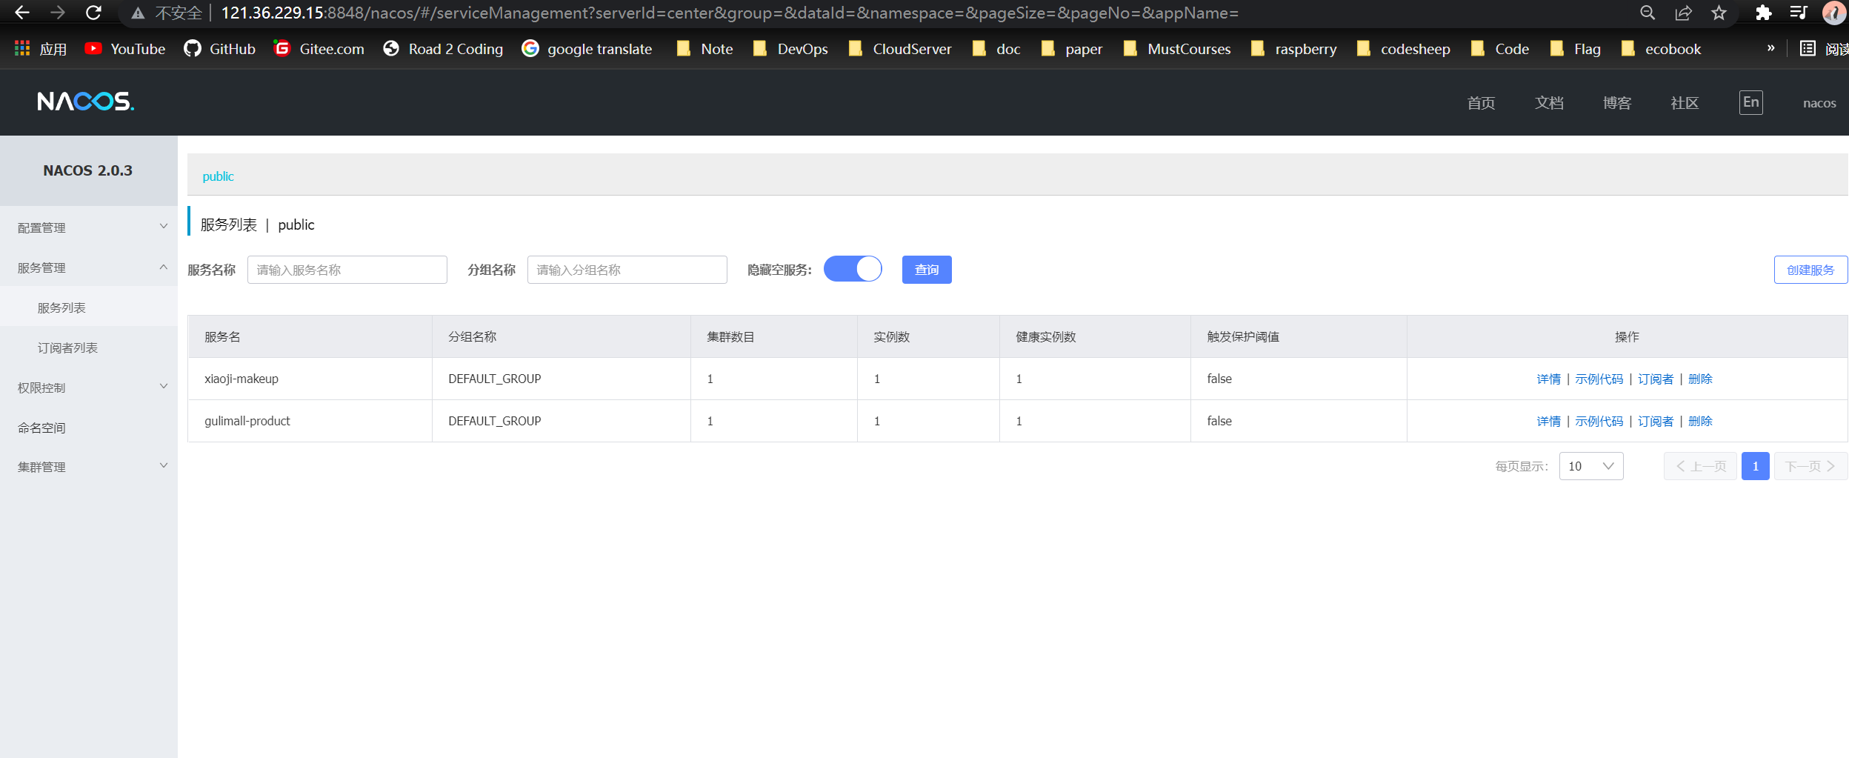Viewport: 1849px width, 758px height.
Task: Open 文档 in top navigation
Action: pyautogui.click(x=1549, y=103)
